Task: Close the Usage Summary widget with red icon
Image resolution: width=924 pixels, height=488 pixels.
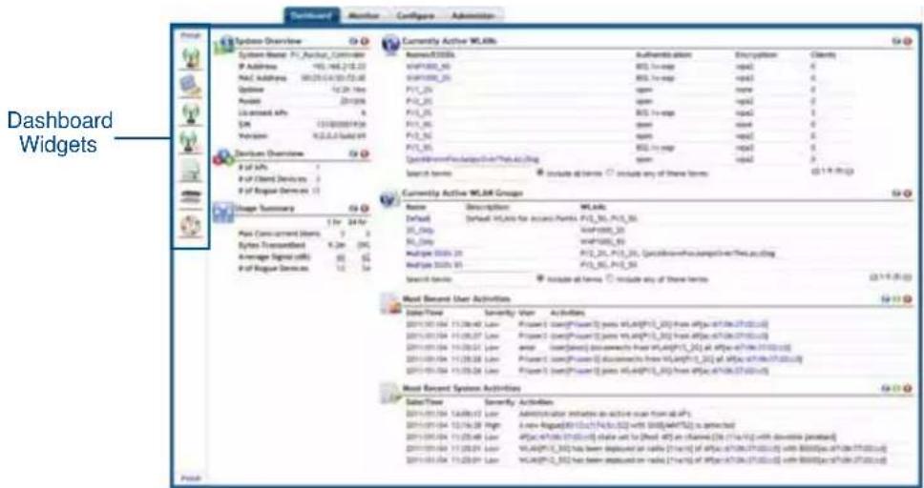Action: [x=365, y=209]
